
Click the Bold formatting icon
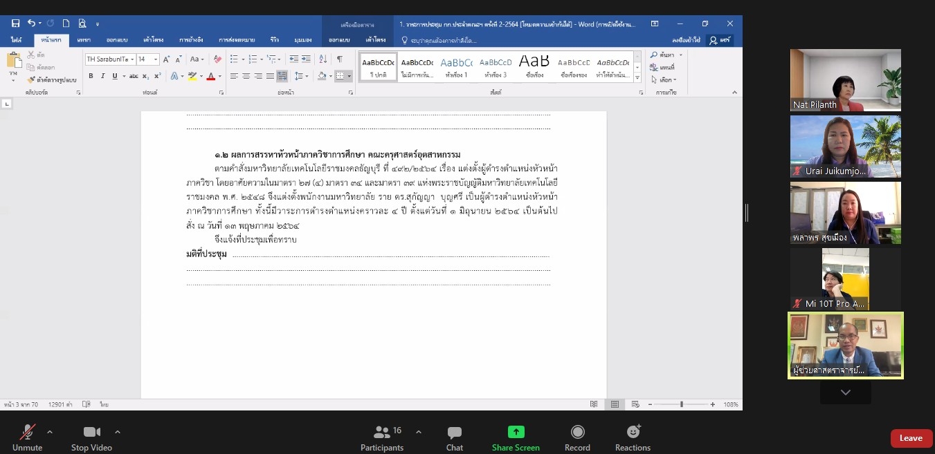(x=91, y=76)
